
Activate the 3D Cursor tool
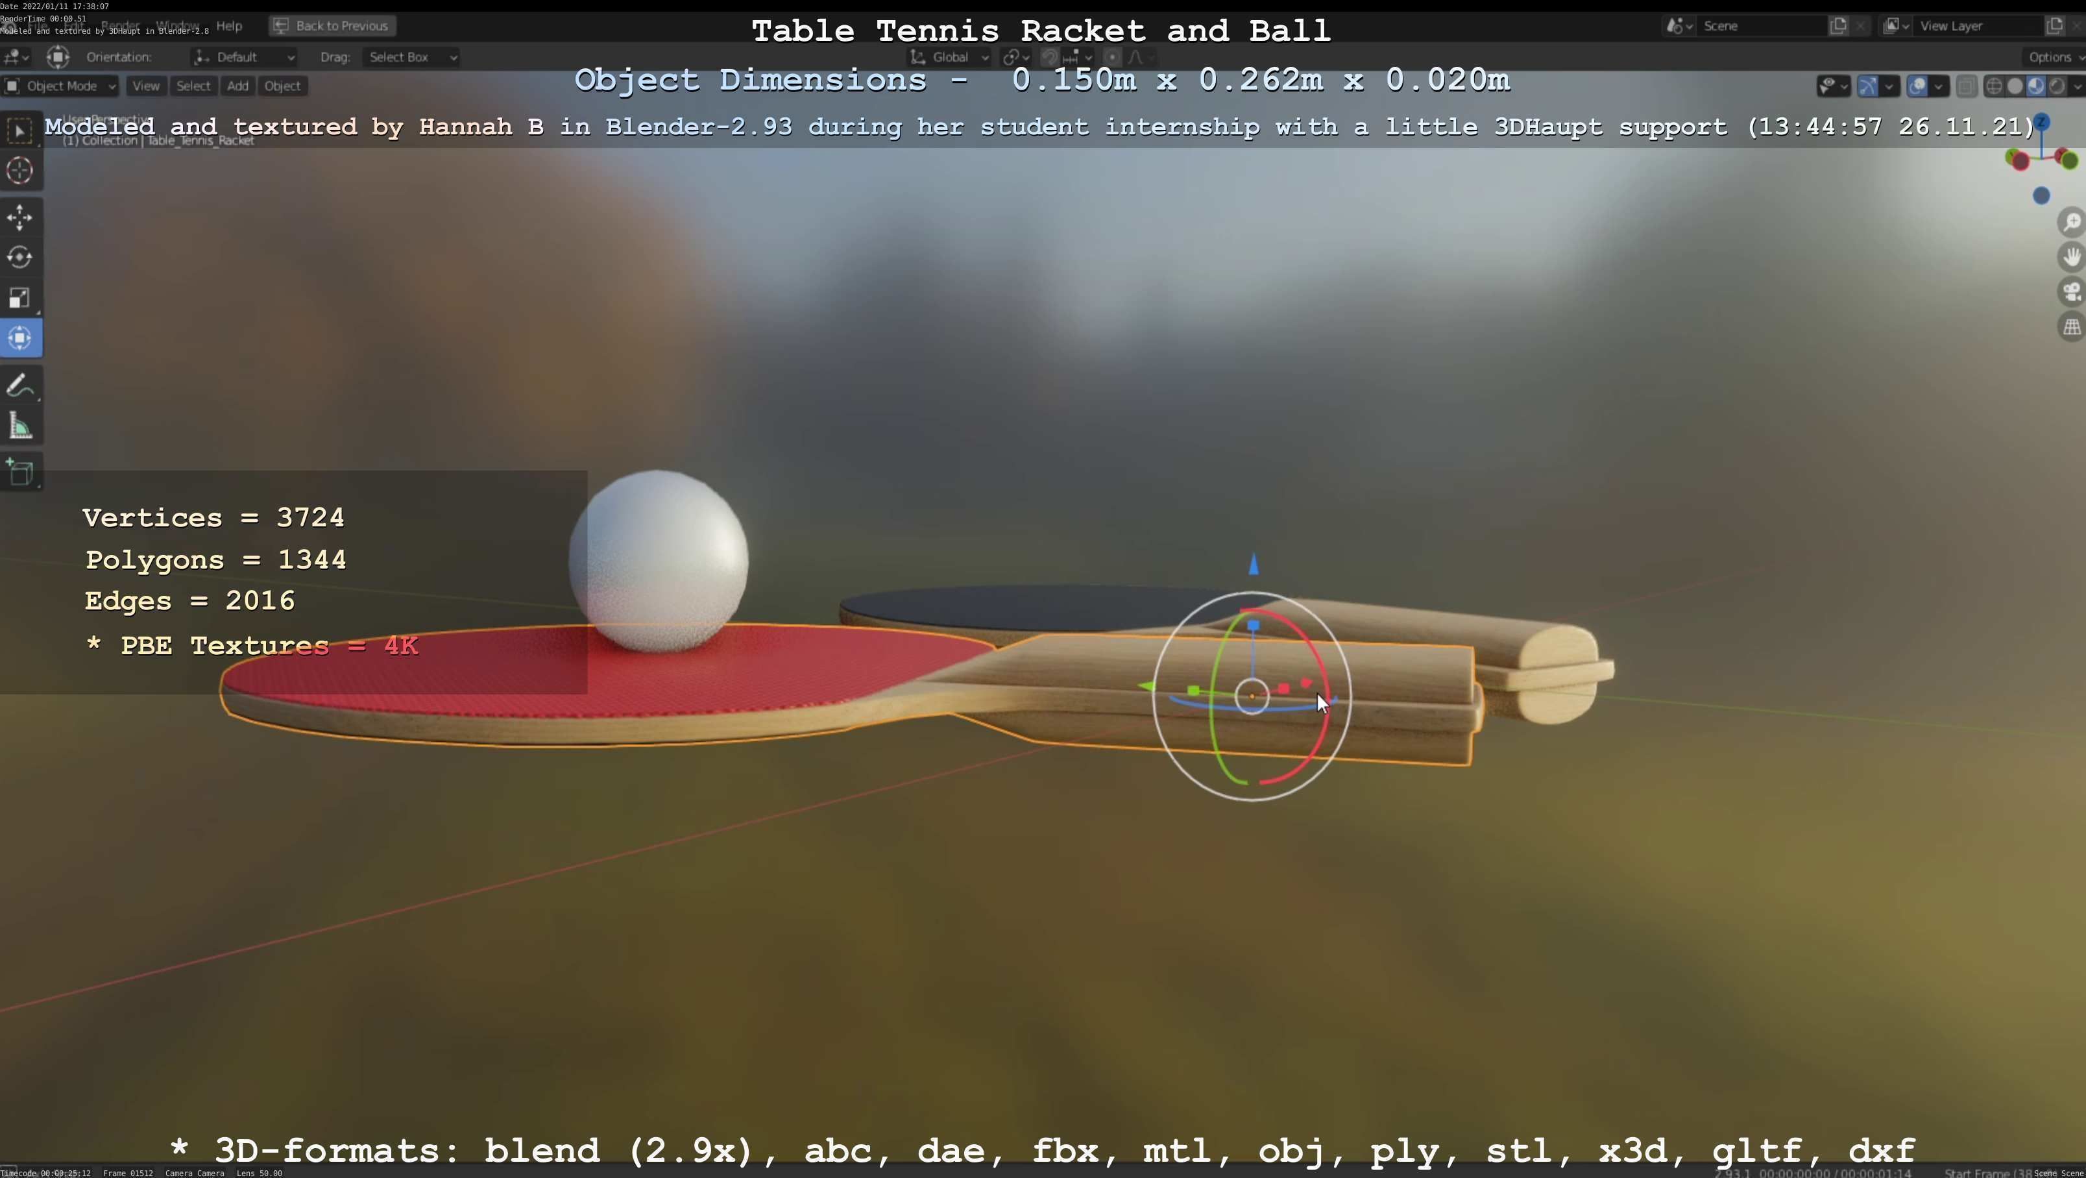click(x=19, y=171)
